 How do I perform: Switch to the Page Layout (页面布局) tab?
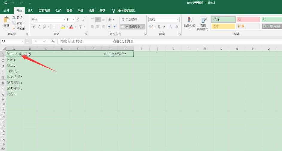click(x=44, y=10)
